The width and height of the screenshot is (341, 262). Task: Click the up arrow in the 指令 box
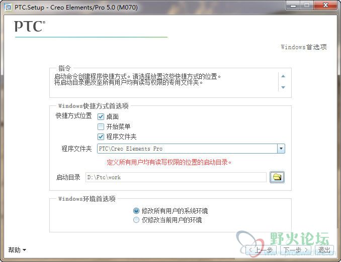(283, 76)
